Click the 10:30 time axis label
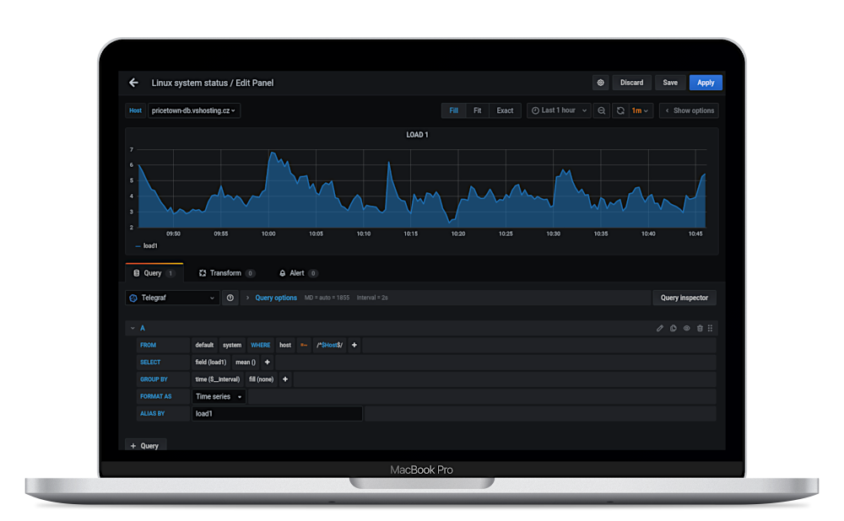 [554, 234]
